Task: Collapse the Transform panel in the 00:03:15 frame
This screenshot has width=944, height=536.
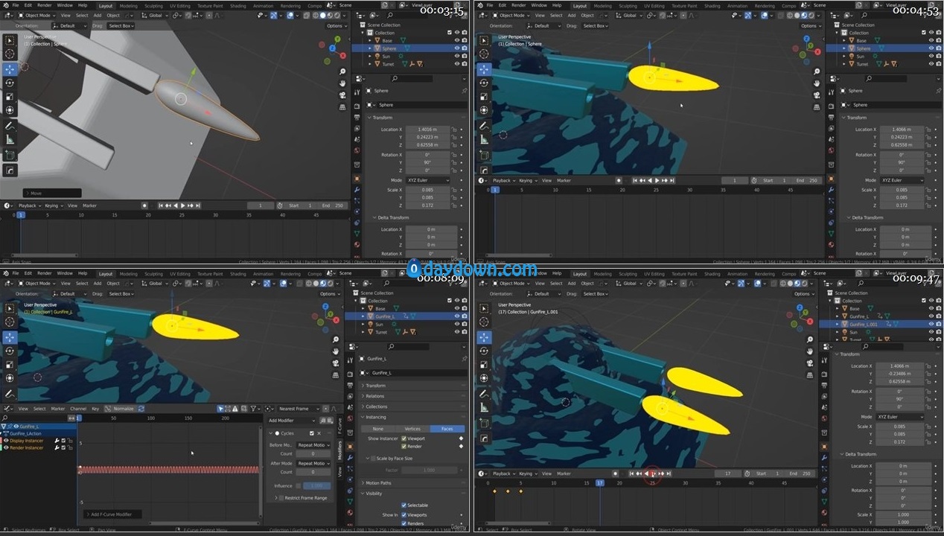Action: click(383, 118)
